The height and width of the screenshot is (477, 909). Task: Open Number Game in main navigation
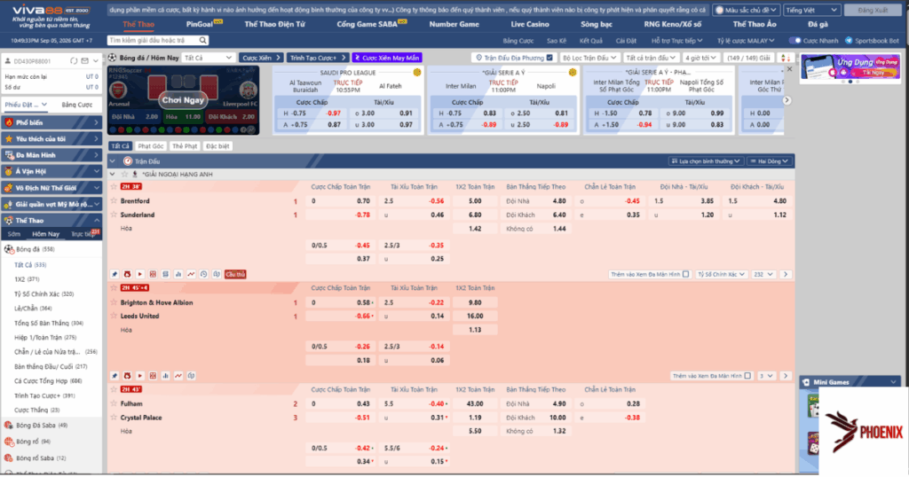[x=454, y=24]
